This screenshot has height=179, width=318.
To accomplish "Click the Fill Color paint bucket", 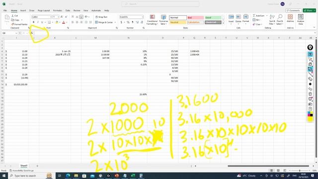I will pos(57,22).
